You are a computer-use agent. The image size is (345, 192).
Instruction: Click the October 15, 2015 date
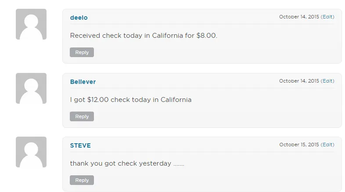(299, 145)
